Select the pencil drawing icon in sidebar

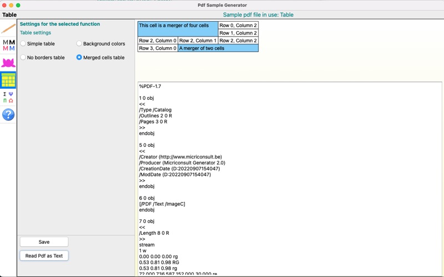point(8,29)
